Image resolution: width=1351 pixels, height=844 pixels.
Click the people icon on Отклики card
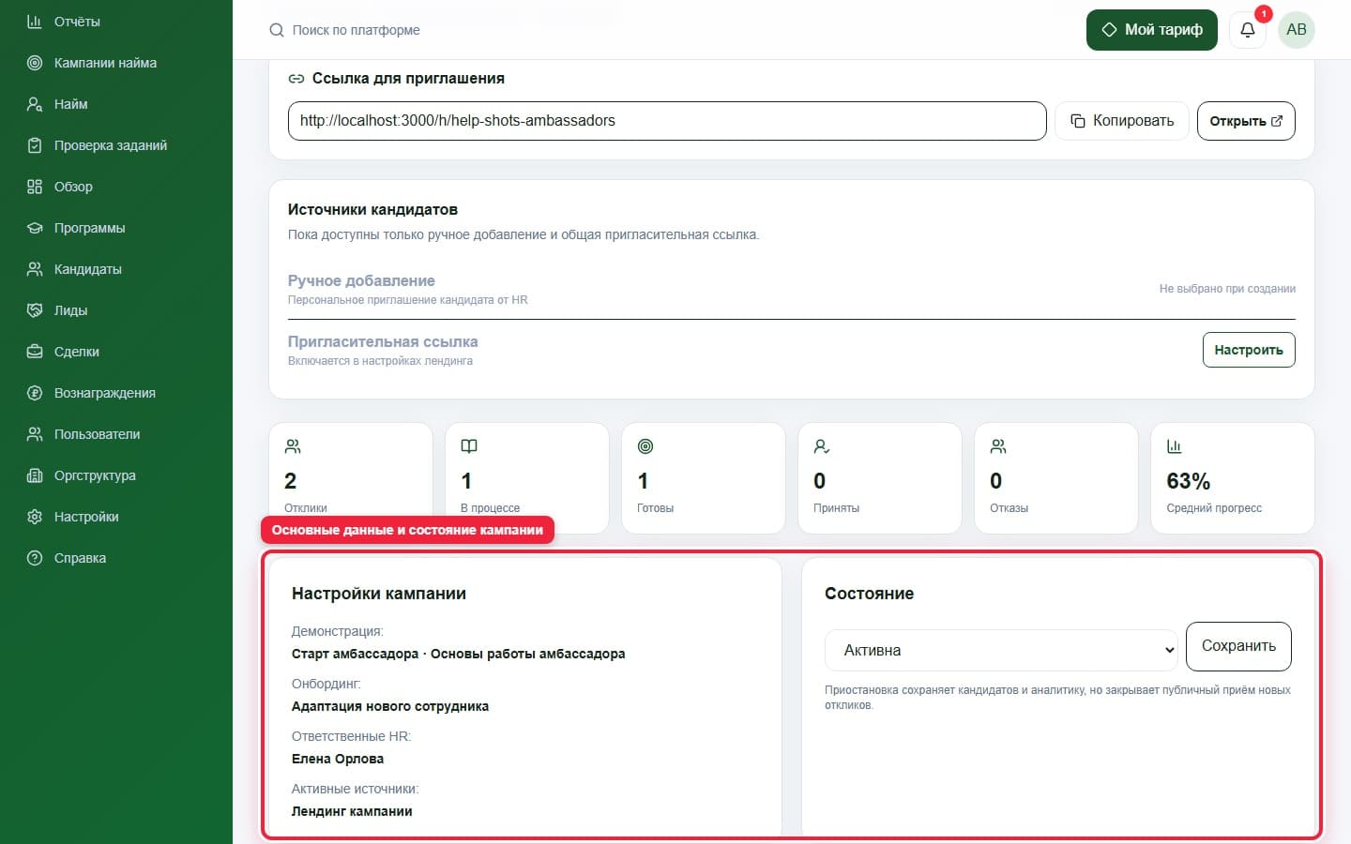[x=293, y=446]
